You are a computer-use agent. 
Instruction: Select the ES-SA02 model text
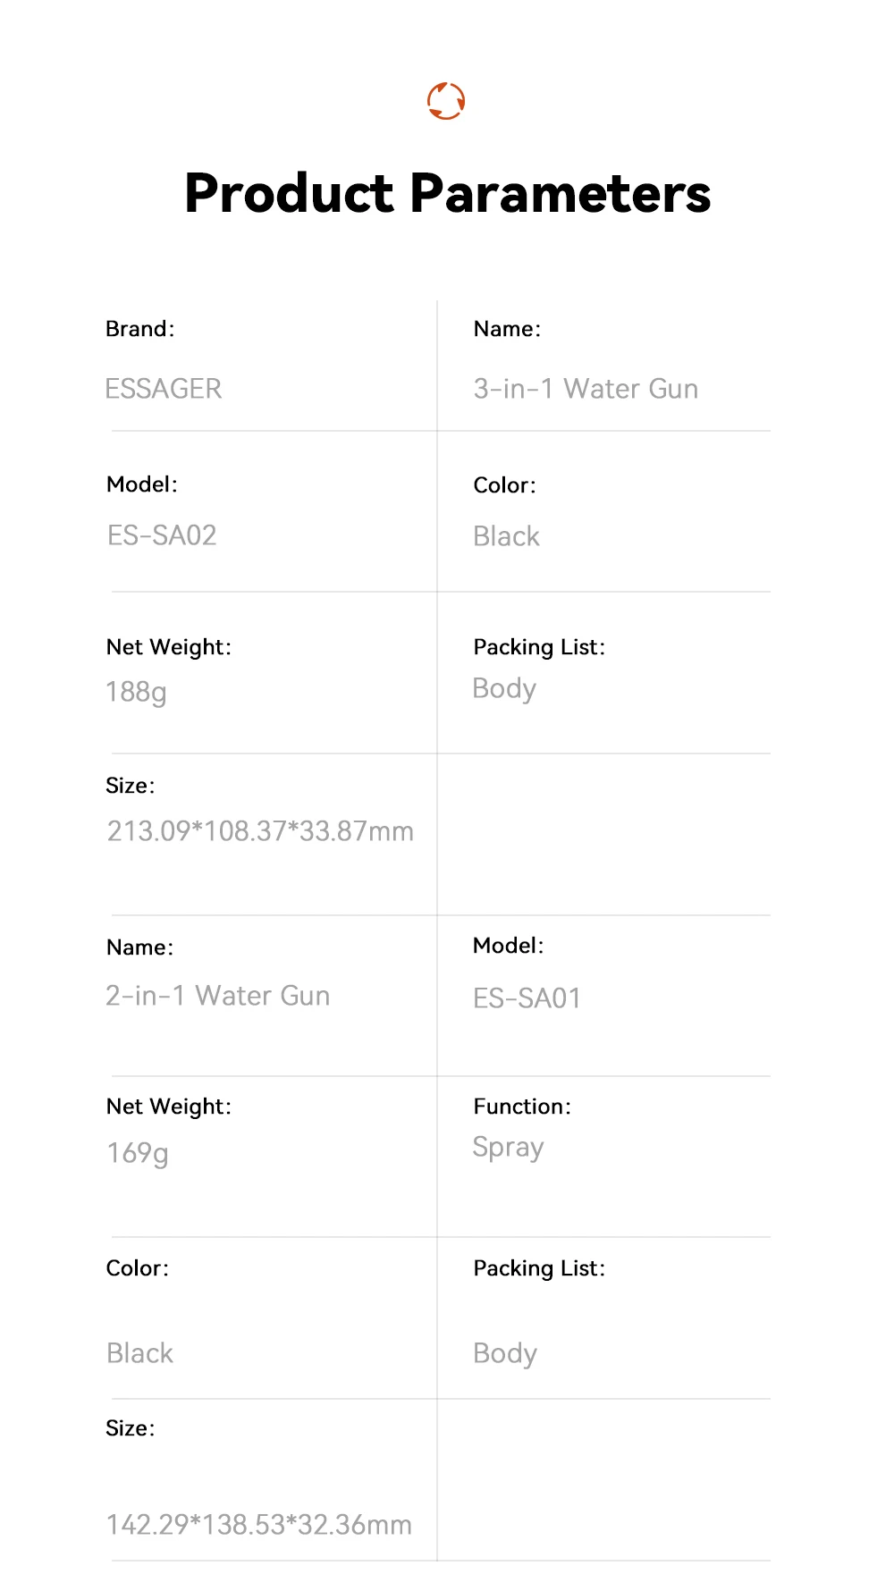162,535
